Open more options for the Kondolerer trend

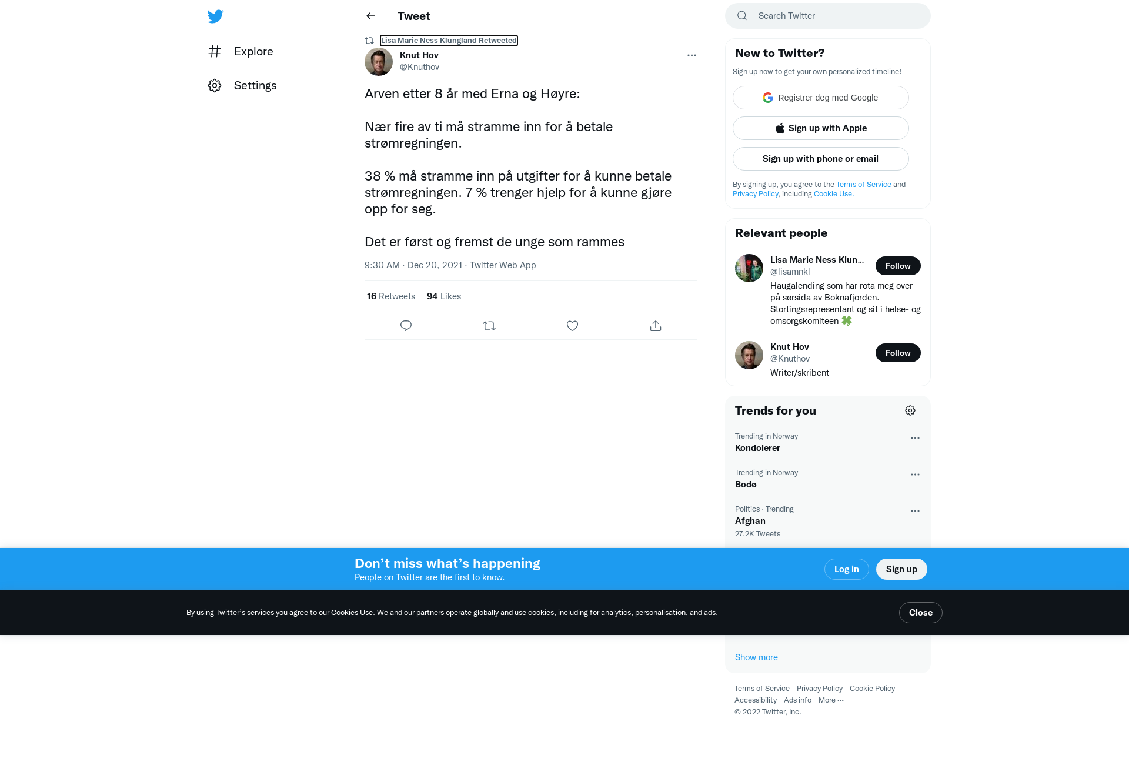pyautogui.click(x=915, y=438)
